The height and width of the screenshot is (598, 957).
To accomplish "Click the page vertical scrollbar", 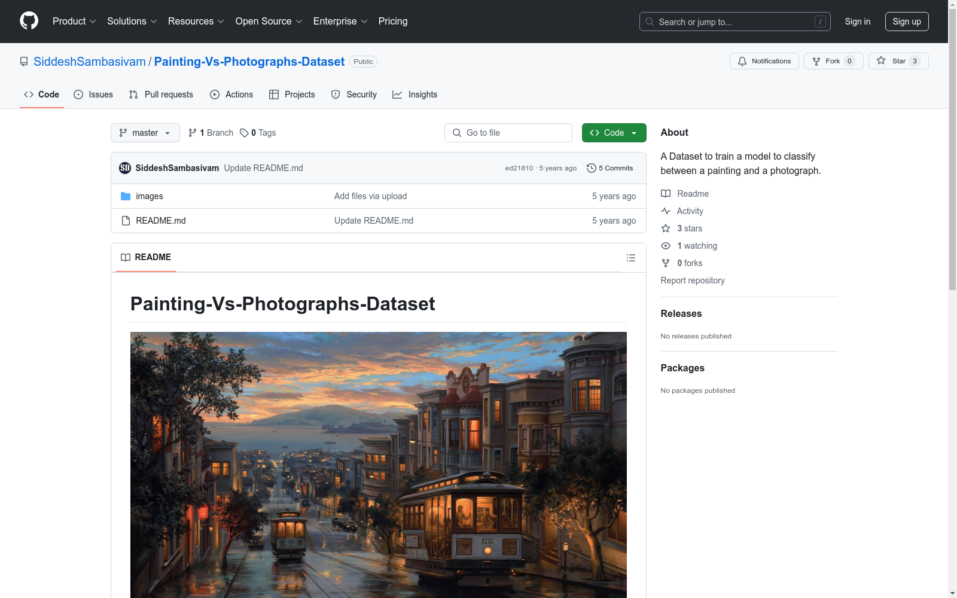I will point(952,149).
